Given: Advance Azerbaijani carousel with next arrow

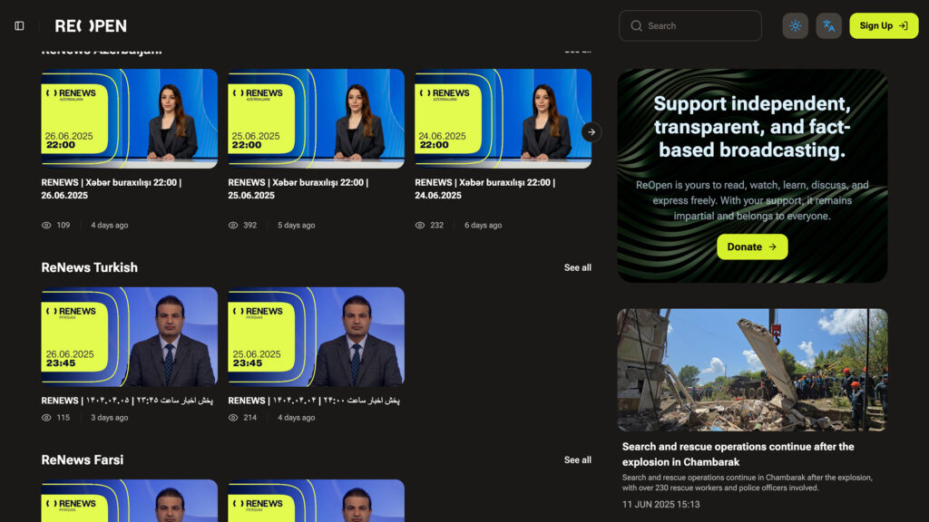Looking at the screenshot, I should pos(592,132).
